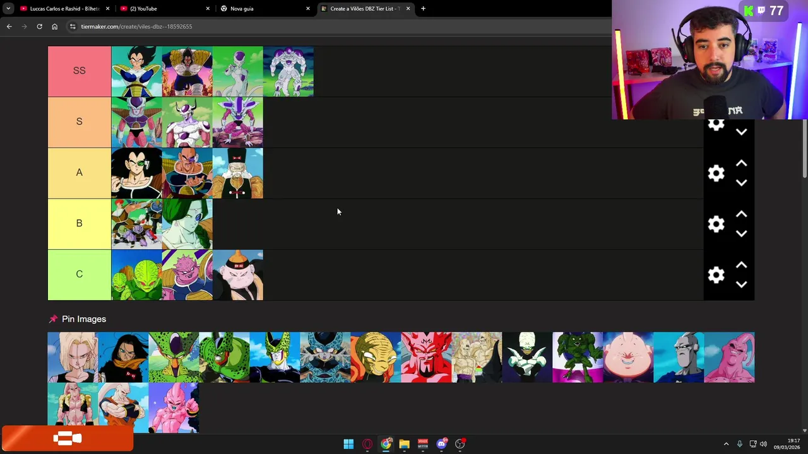Open the tab search dropdown

[x=8, y=8]
